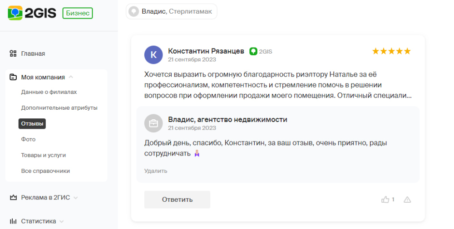This screenshot has height=229, width=454.
Task: Go to Товары и услуги section
Action: 44,155
